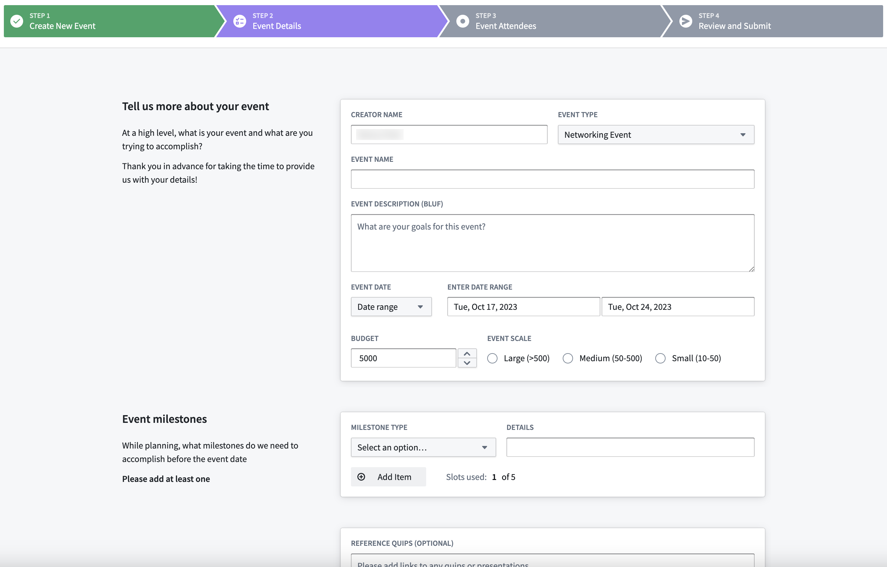The image size is (887, 567).
Task: Click the Step 4 send arrow icon
Action: [685, 21]
